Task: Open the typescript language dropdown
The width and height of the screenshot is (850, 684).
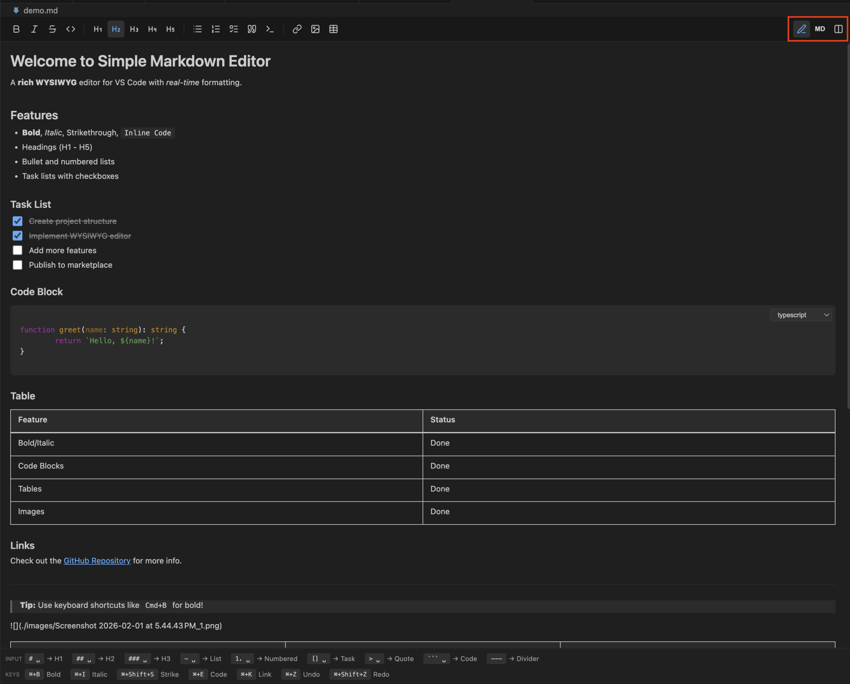Action: (x=800, y=315)
